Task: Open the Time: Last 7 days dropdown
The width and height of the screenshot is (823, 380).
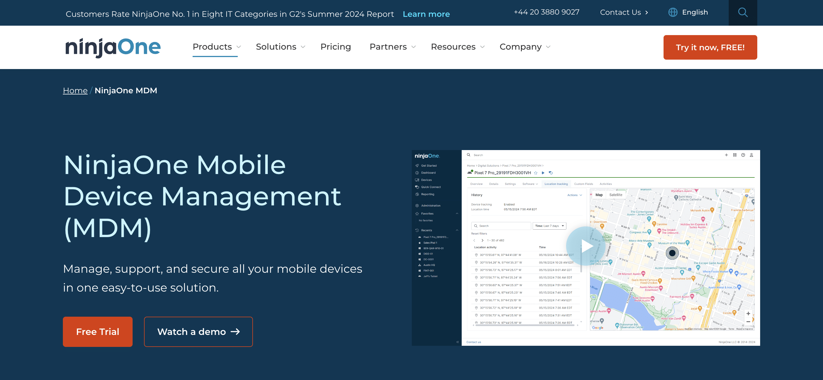Action: [550, 226]
